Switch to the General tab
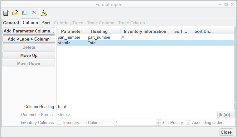237x138 pixels. [11, 23]
